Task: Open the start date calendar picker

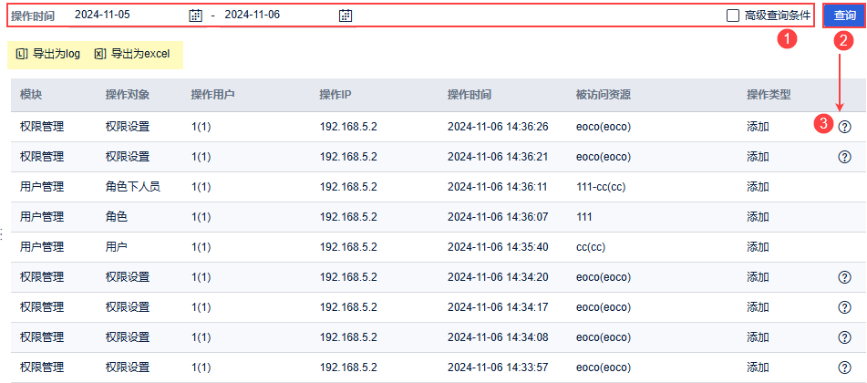Action: click(x=195, y=16)
